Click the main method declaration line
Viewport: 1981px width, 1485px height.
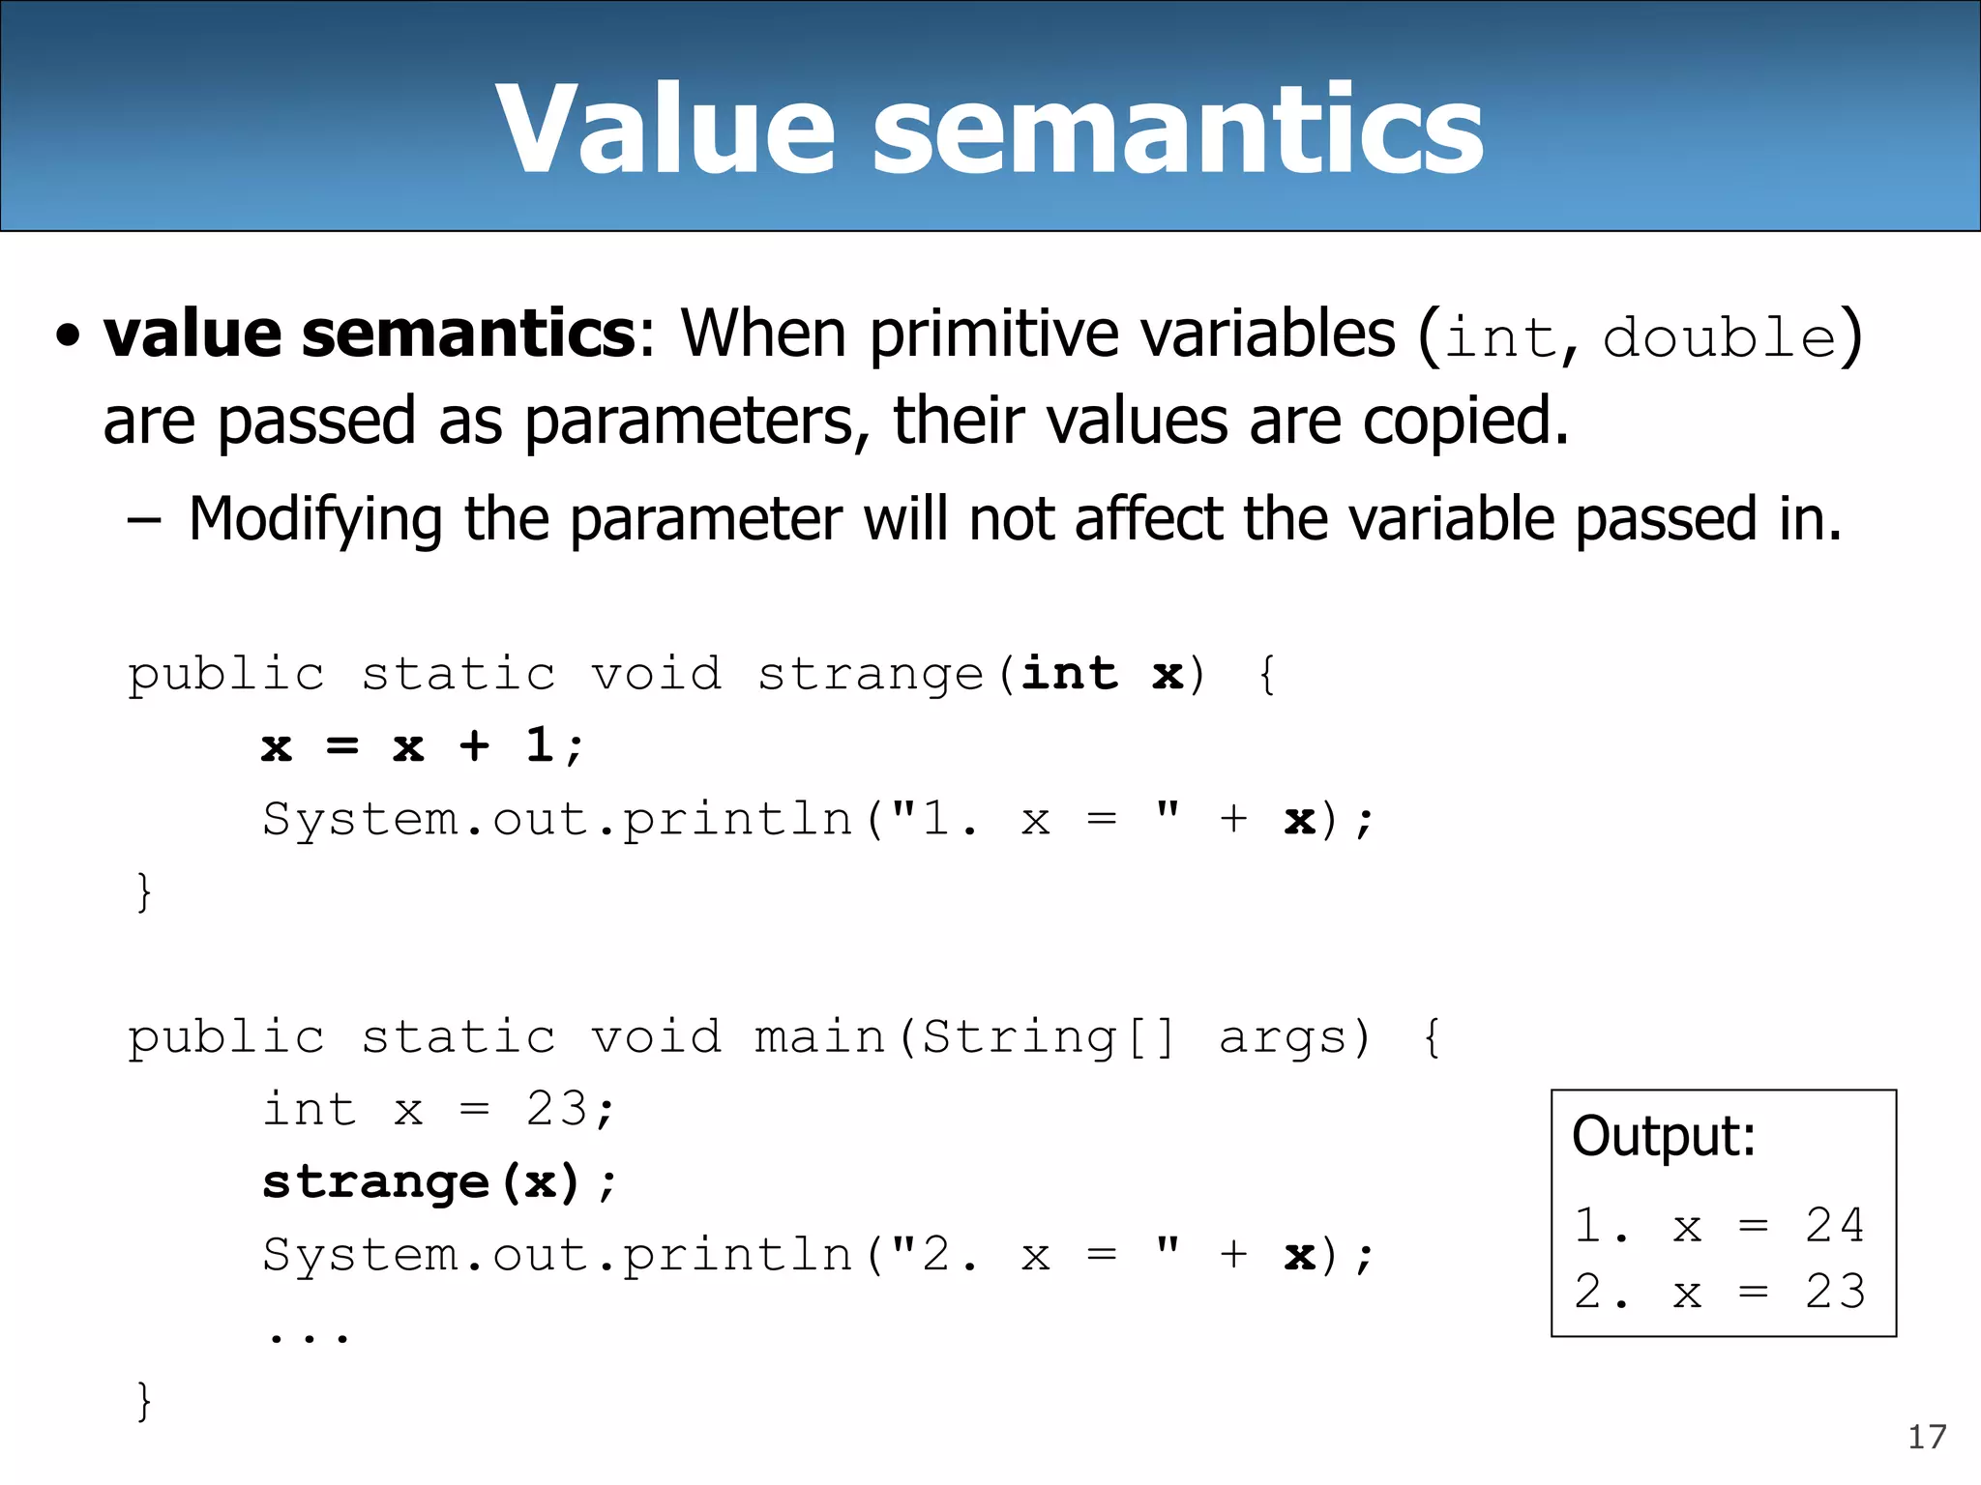click(x=784, y=1037)
